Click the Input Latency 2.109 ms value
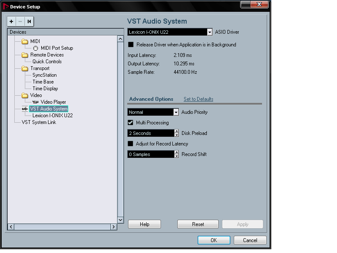Viewport: 337px width, 253px height. tap(183, 55)
